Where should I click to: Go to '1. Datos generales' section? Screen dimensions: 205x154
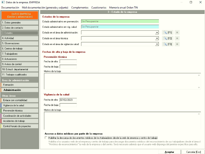tap(20, 22)
